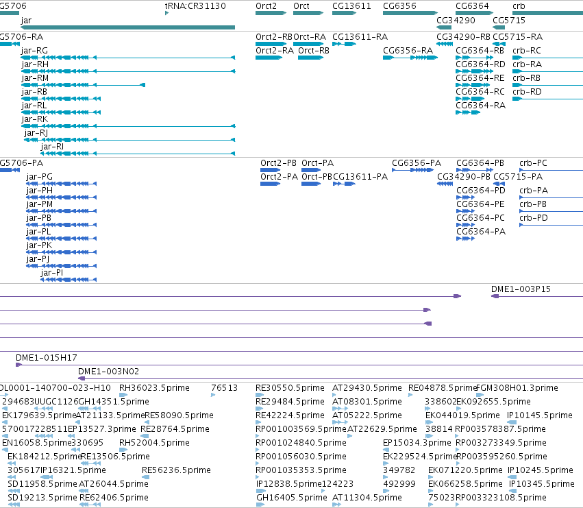
Task: Click transcript label CG6356-RA
Action: pyautogui.click(x=408, y=50)
